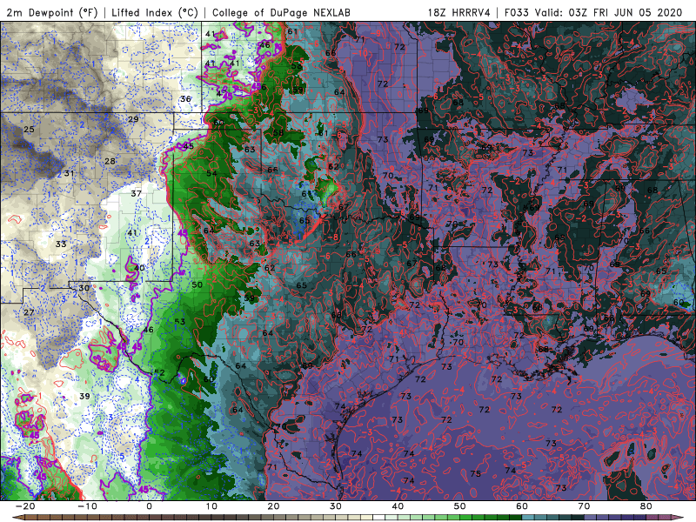Click the 10 label on the color scale
Screen dimensions: 696x522
[x=211, y=506]
